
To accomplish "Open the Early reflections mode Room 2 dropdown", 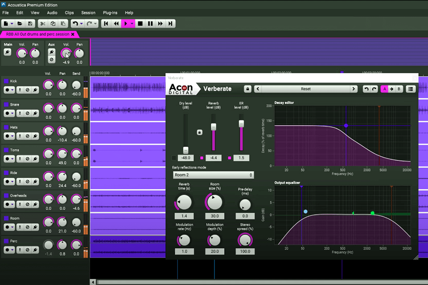I will coord(213,175).
